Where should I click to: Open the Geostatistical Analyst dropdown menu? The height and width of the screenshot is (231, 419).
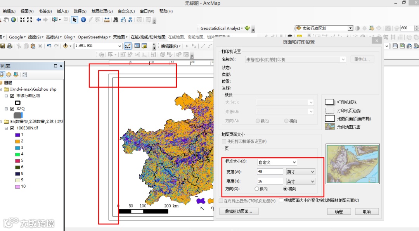222,28
